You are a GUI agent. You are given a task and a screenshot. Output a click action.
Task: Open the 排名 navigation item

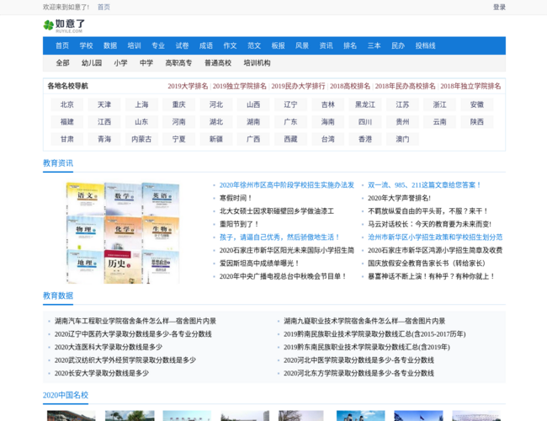tap(350, 45)
